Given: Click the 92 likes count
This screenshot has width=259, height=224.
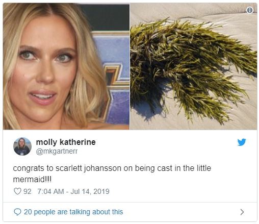Looking at the screenshot, I should point(28,191).
